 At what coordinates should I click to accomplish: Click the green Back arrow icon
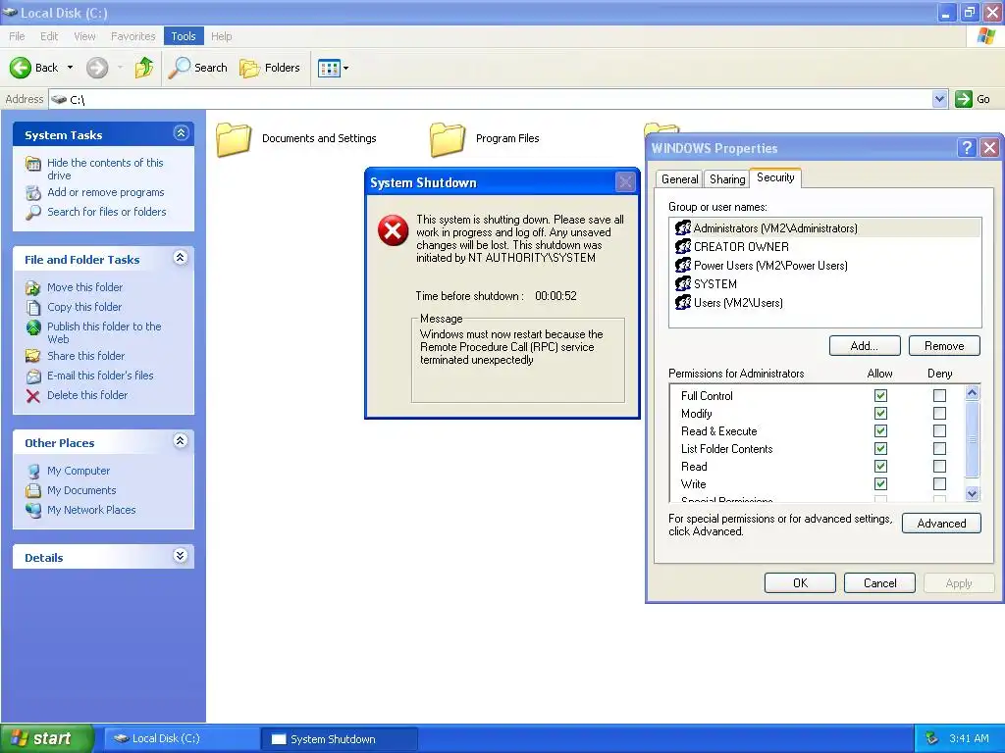[x=20, y=68]
